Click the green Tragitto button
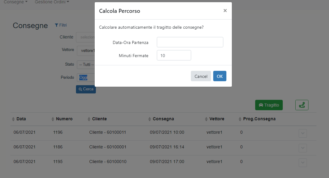Image resolution: width=329 pixels, height=178 pixels. point(269,105)
